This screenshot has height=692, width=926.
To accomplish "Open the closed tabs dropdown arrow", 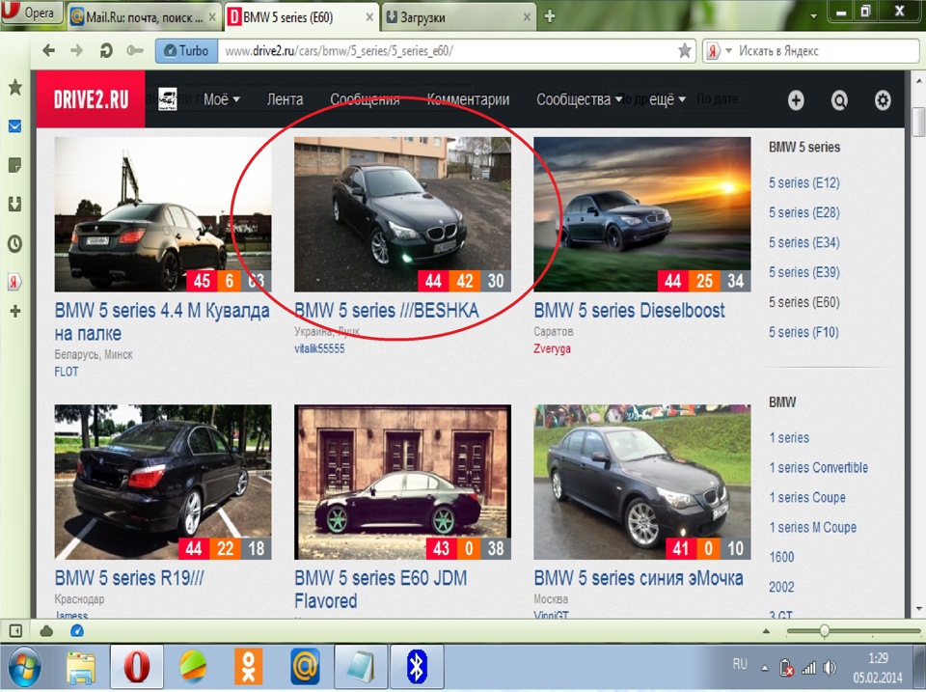I will (813, 16).
